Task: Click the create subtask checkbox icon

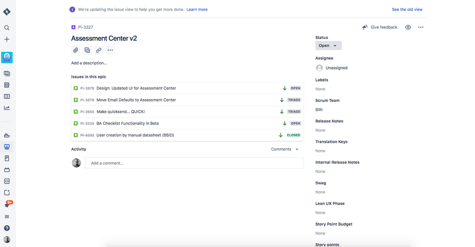Action: coord(87,50)
